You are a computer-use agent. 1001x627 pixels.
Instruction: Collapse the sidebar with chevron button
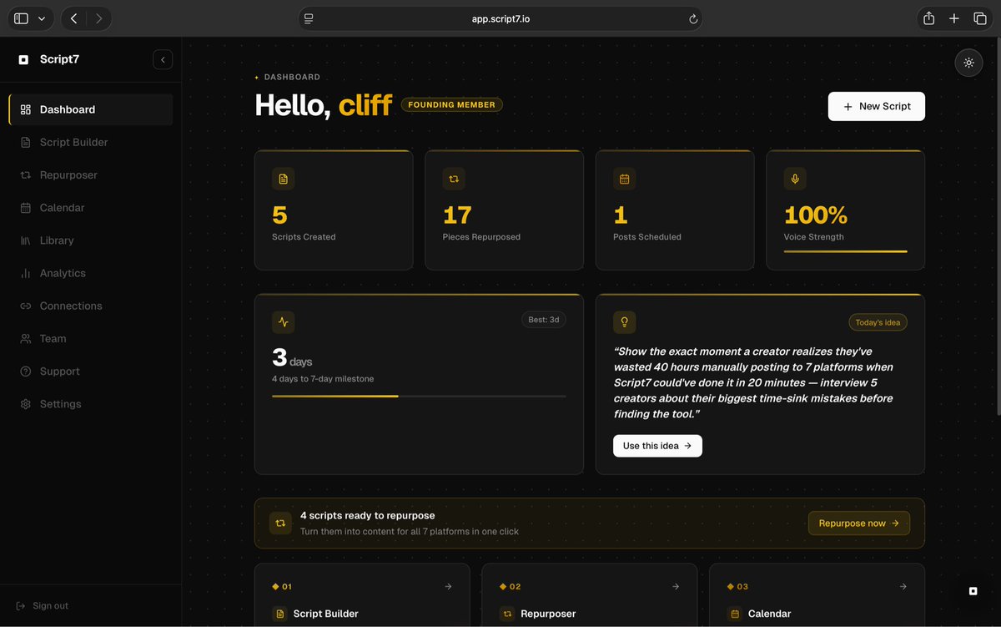pyautogui.click(x=163, y=59)
